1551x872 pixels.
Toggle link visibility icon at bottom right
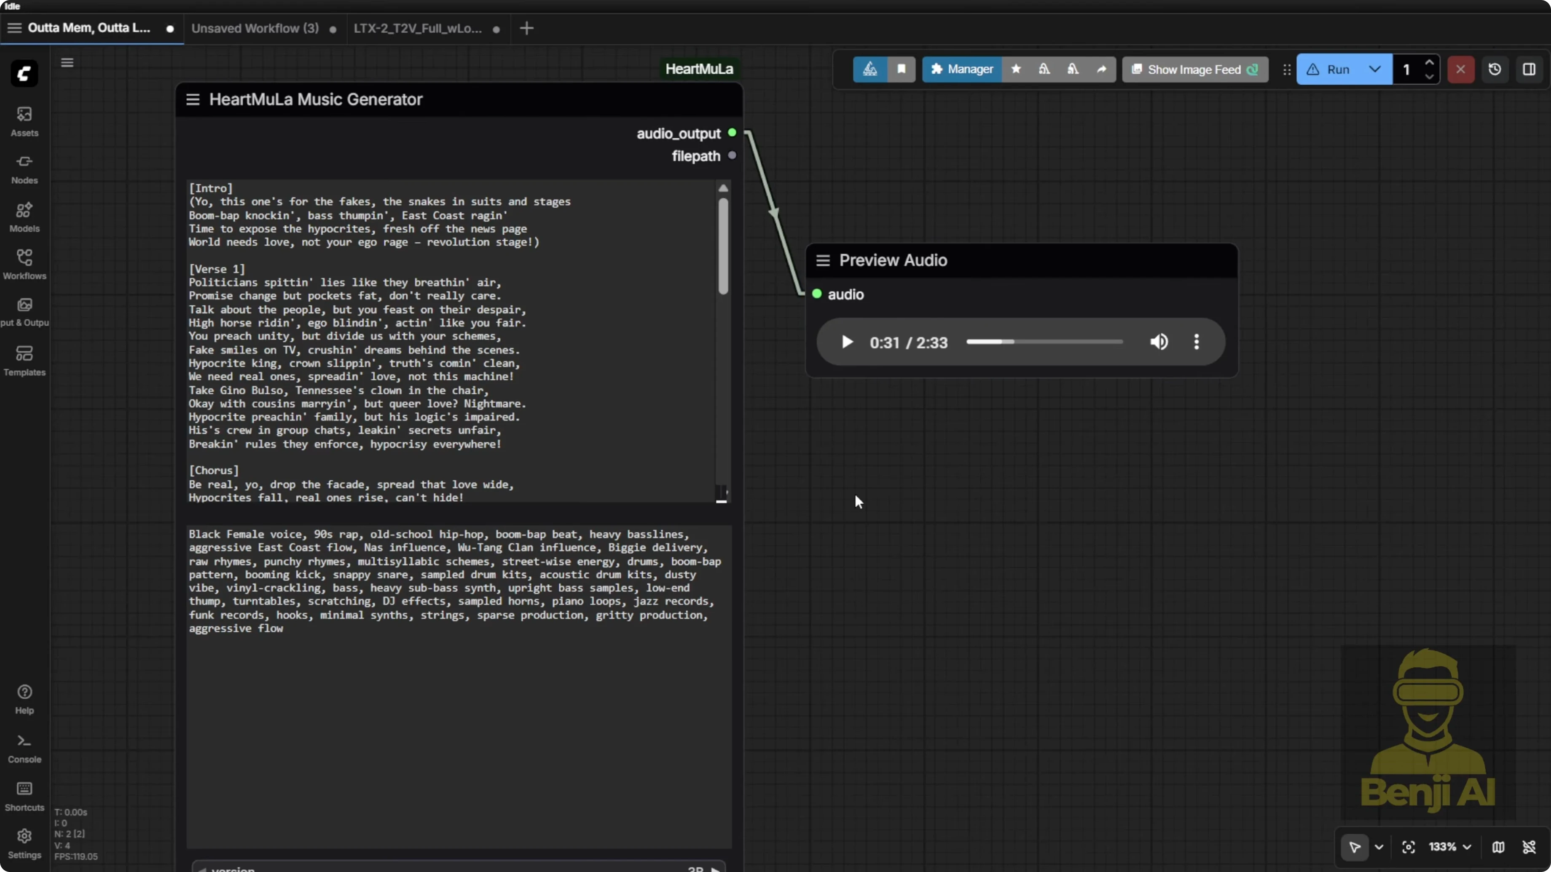point(1529,847)
